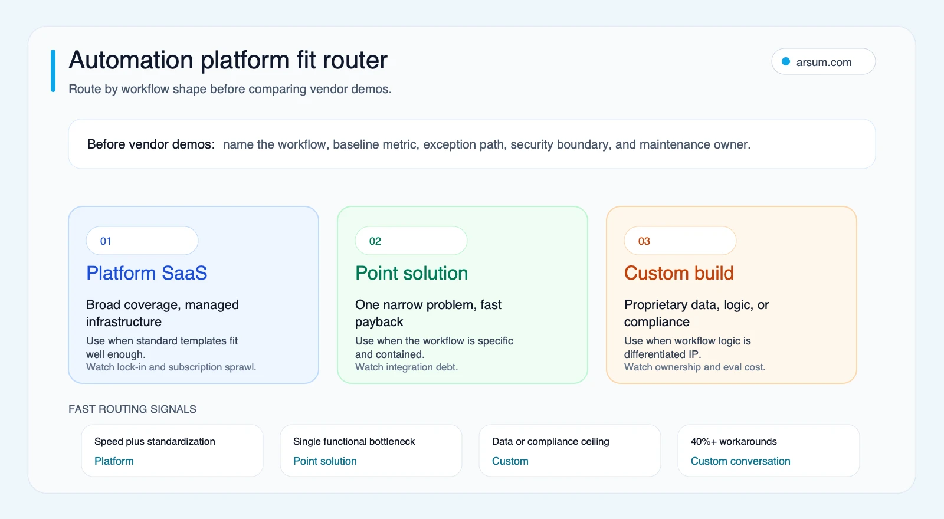Click 'Use when workflow logic is differentiated' text
The image size is (944, 519).
(x=688, y=347)
